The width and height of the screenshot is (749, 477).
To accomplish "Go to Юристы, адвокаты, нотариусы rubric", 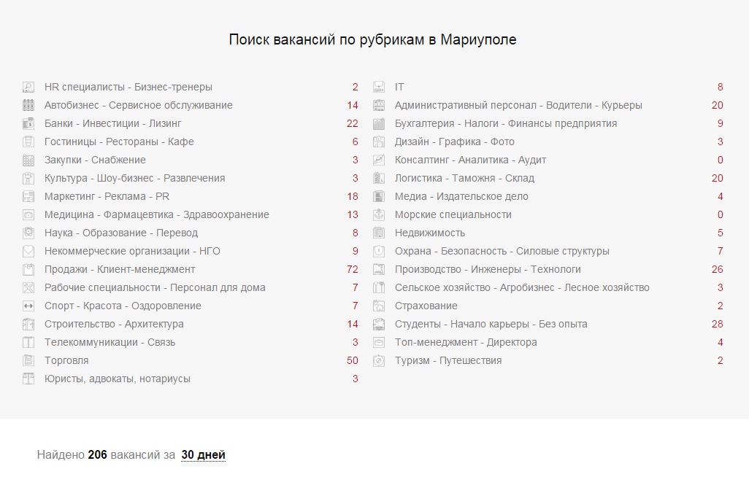I will click(117, 379).
